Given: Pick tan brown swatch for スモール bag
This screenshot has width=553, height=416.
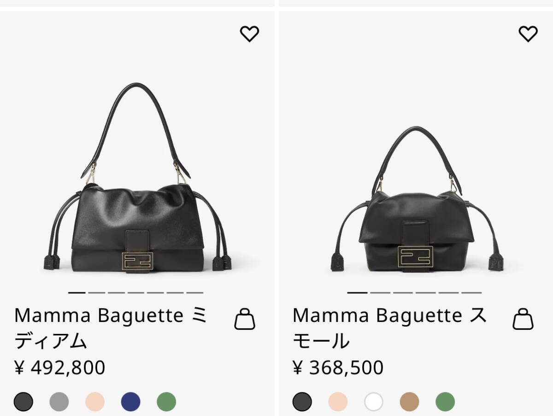Looking at the screenshot, I should click(409, 402).
